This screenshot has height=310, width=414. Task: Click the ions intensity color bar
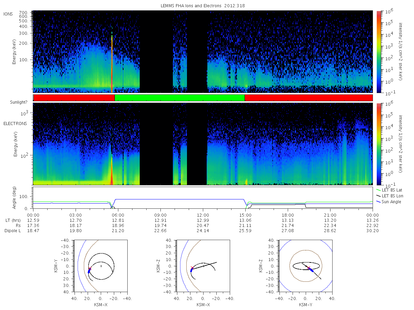point(378,52)
